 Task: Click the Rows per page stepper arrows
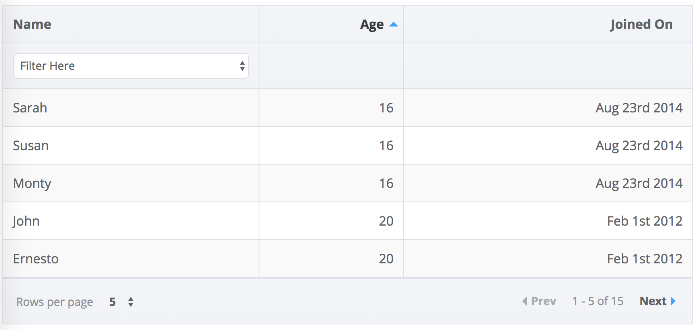[131, 302]
